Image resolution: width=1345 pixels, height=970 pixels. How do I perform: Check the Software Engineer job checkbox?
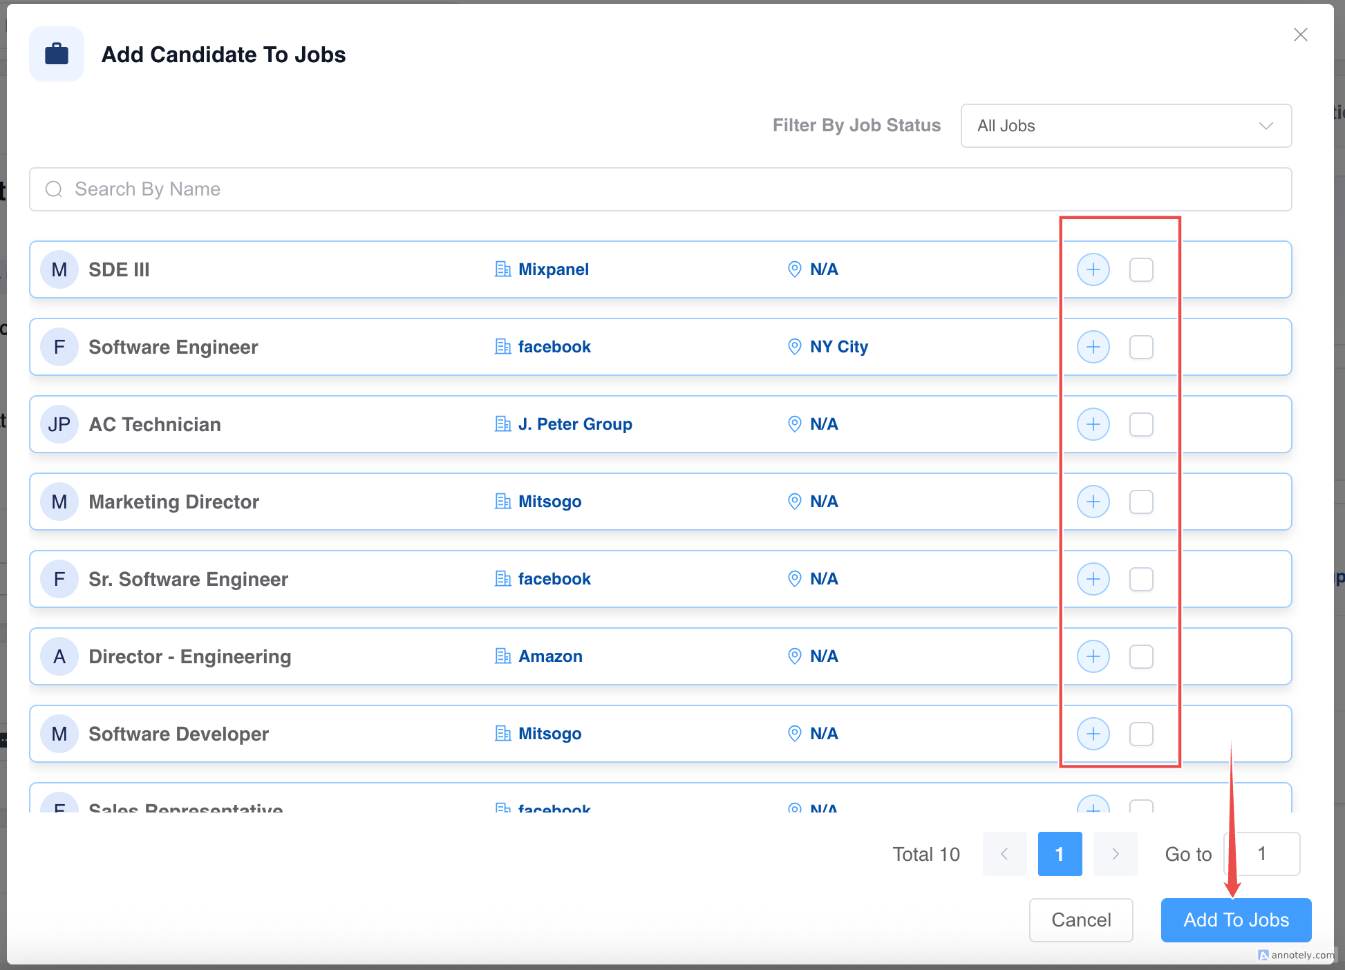pyautogui.click(x=1141, y=347)
